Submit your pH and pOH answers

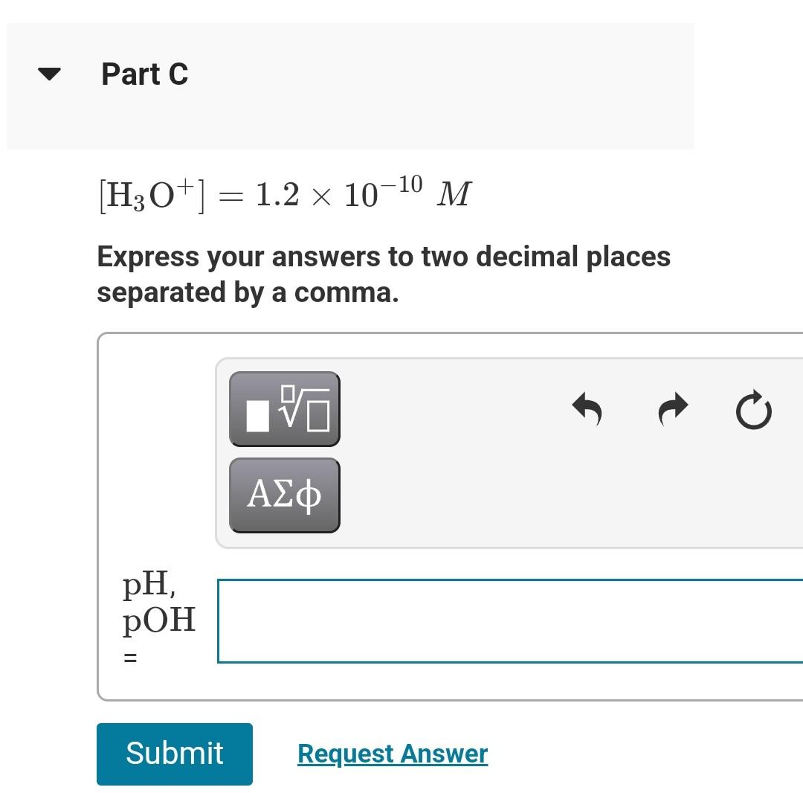(x=174, y=754)
